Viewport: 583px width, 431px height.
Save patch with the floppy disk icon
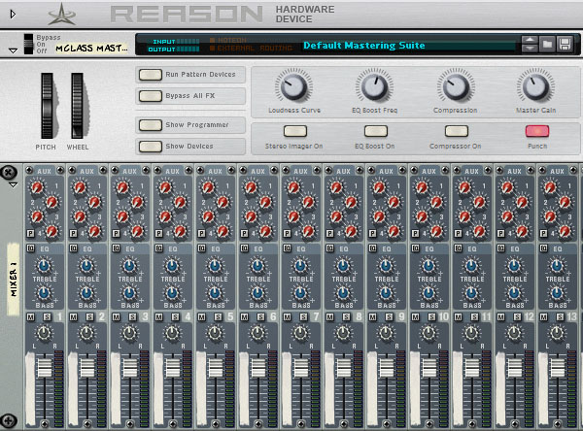[x=565, y=45]
